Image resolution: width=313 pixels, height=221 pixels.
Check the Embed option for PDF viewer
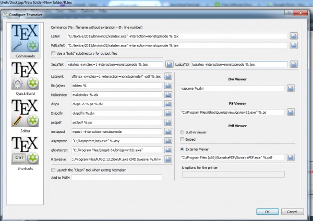tap(183, 139)
